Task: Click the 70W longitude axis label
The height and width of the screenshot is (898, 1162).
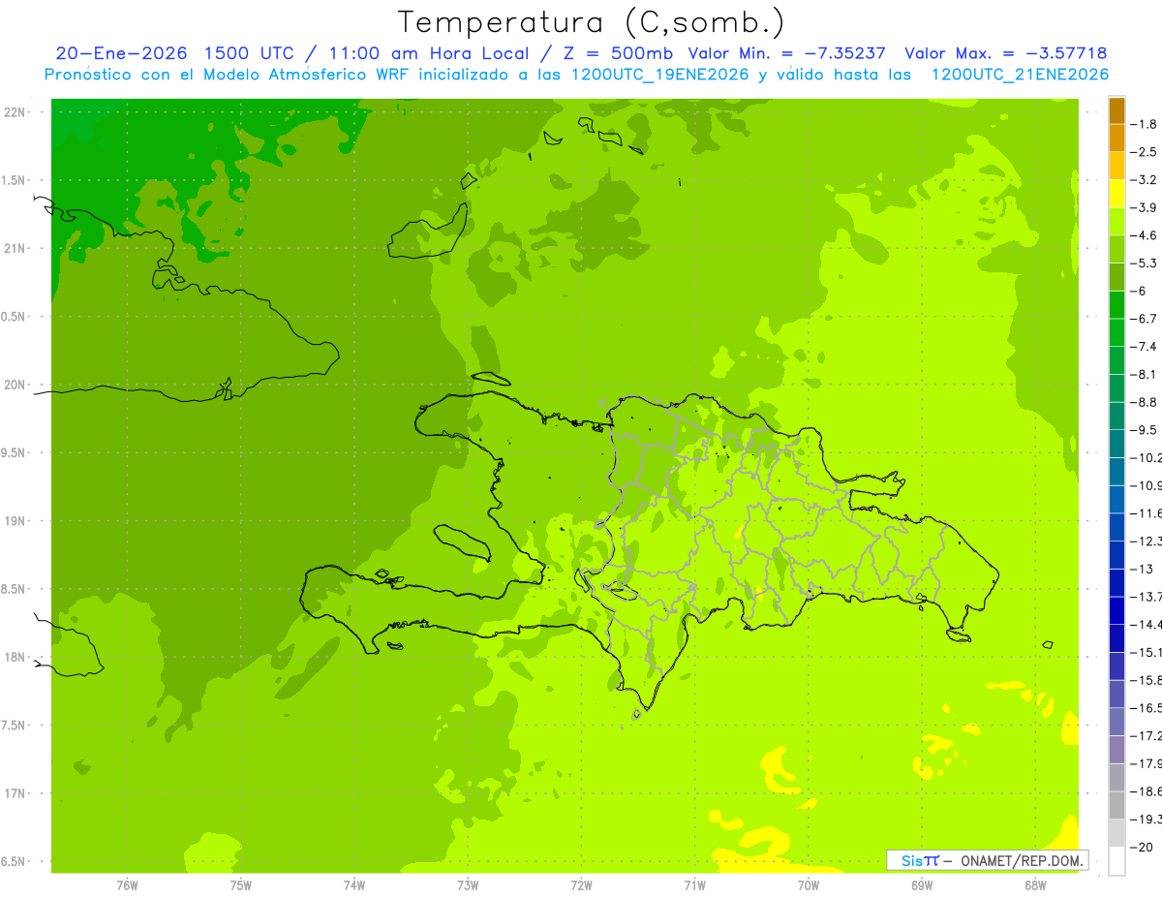Action: (809, 884)
